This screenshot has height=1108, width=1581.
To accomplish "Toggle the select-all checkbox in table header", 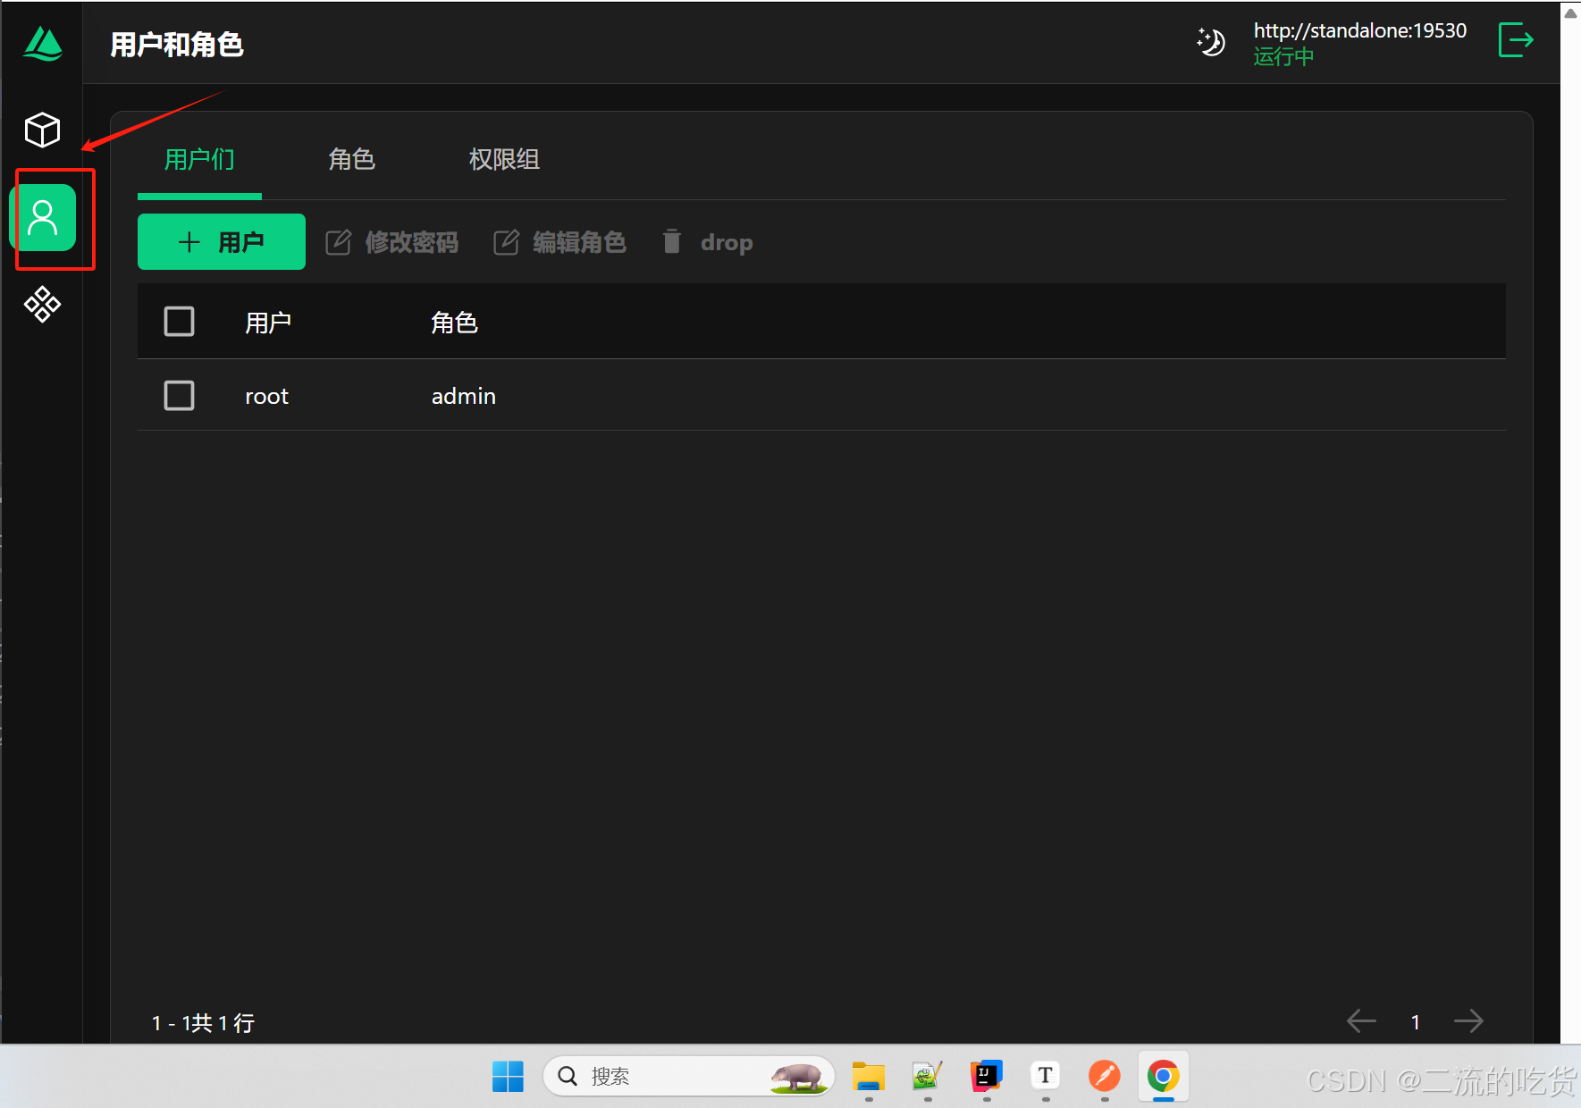I will point(179,321).
